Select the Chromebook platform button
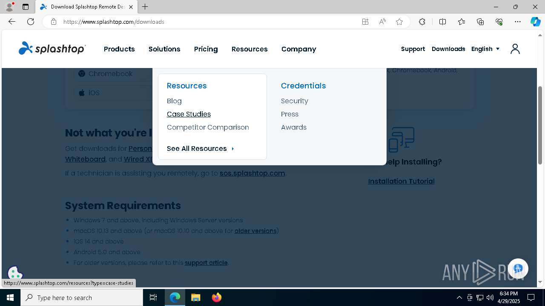This screenshot has height=306, width=545. point(113,74)
